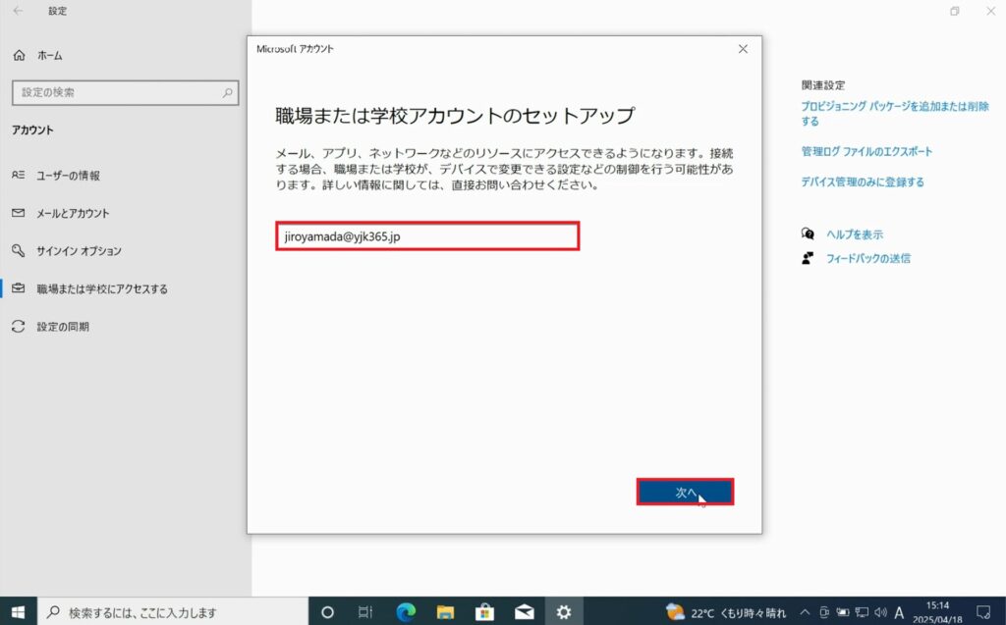The width and height of the screenshot is (1006, 625).
Task: Open Microsoft Store from the taskbar
Action: point(484,612)
